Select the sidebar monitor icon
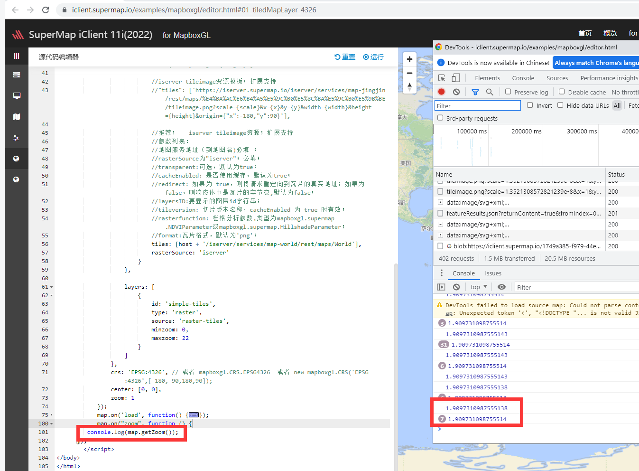The height and width of the screenshot is (471, 639). click(17, 95)
